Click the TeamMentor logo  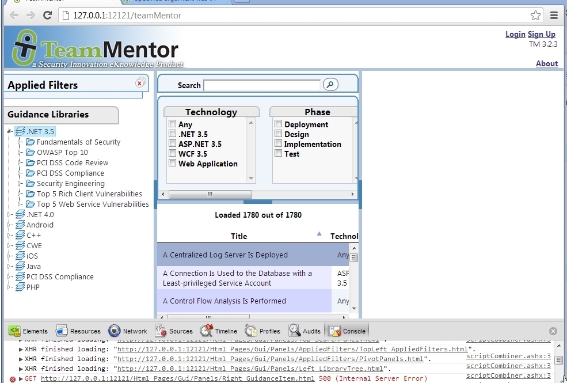pos(95,50)
